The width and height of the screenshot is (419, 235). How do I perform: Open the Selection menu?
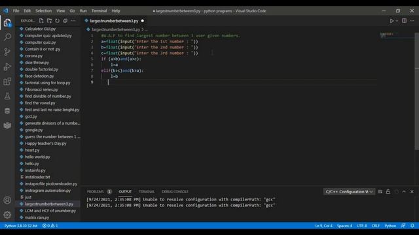(44, 11)
